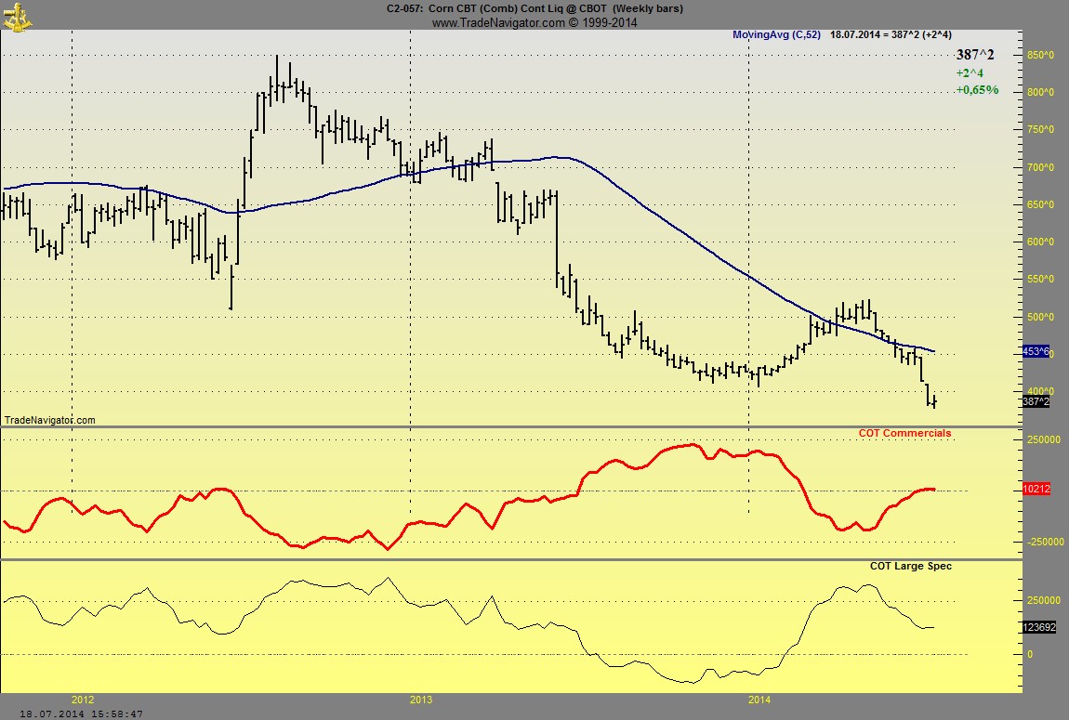Click the COT Large Spec pane label

(x=910, y=566)
